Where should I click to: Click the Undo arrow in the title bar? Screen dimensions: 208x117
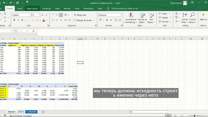tap(4, 3)
